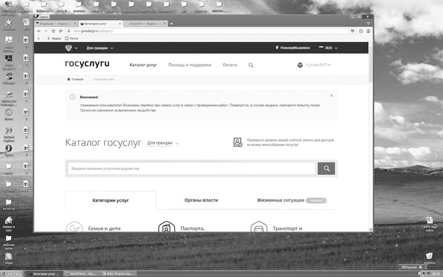The height and width of the screenshot is (277, 443).
Task: Click the account verification level icon
Action: pyautogui.click(x=238, y=142)
